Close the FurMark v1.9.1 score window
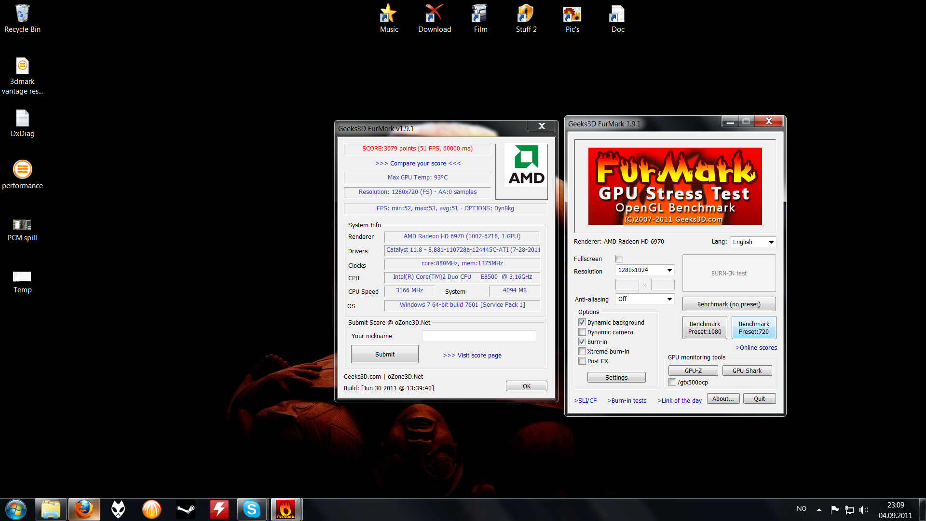 (542, 126)
